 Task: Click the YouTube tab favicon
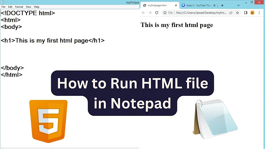[x=183, y=6]
